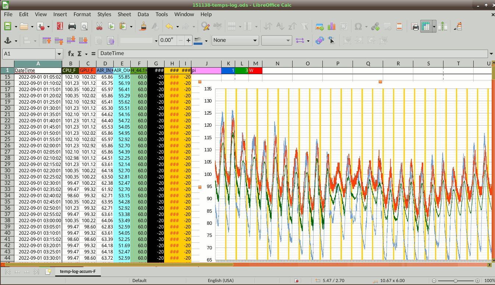Click the formula input line
This screenshot has height=285, width=495.
pyautogui.click(x=293, y=54)
